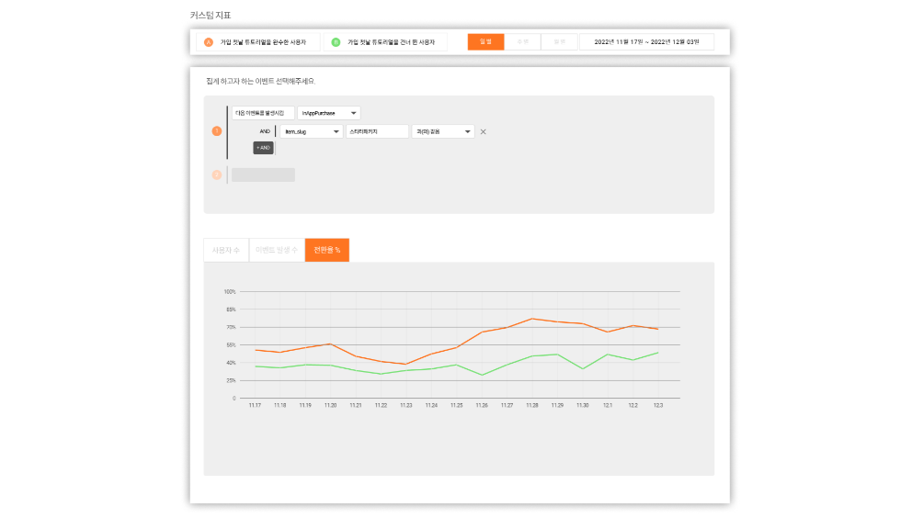
Task: Switch to the weekly period toggle
Action: coord(523,41)
